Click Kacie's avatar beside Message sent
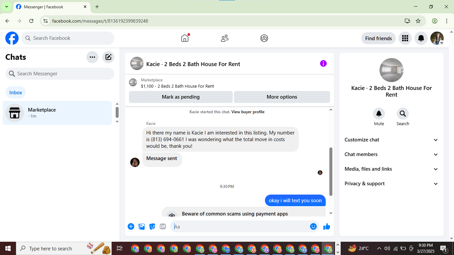The image size is (454, 255). pyautogui.click(x=135, y=162)
